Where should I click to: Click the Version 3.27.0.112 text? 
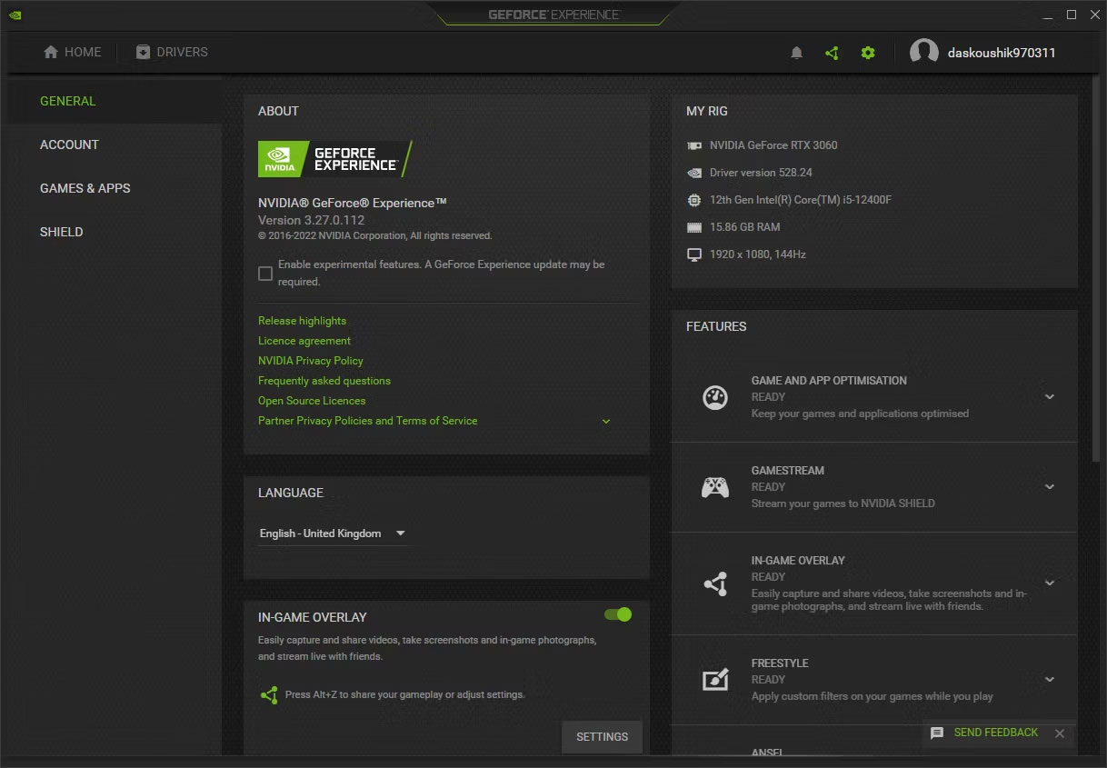pyautogui.click(x=311, y=220)
